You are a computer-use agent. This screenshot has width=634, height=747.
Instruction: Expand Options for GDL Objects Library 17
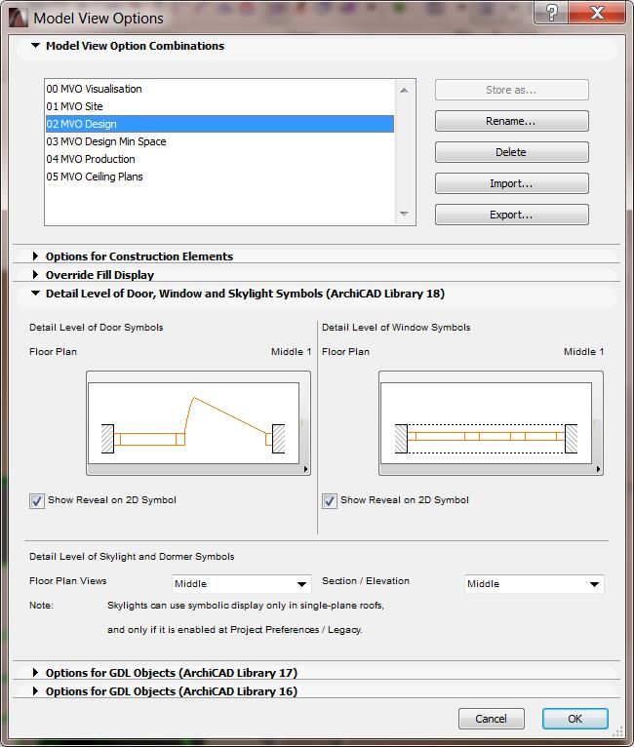(35, 673)
